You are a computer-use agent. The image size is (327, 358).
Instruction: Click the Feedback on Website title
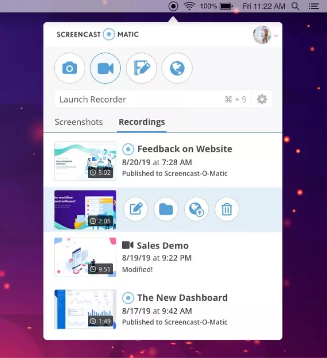pos(185,149)
